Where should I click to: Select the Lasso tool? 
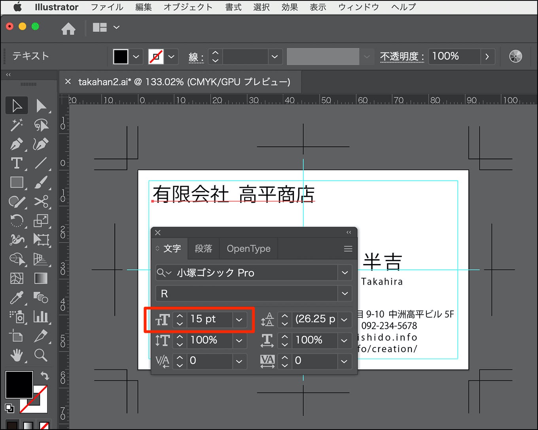(x=41, y=125)
